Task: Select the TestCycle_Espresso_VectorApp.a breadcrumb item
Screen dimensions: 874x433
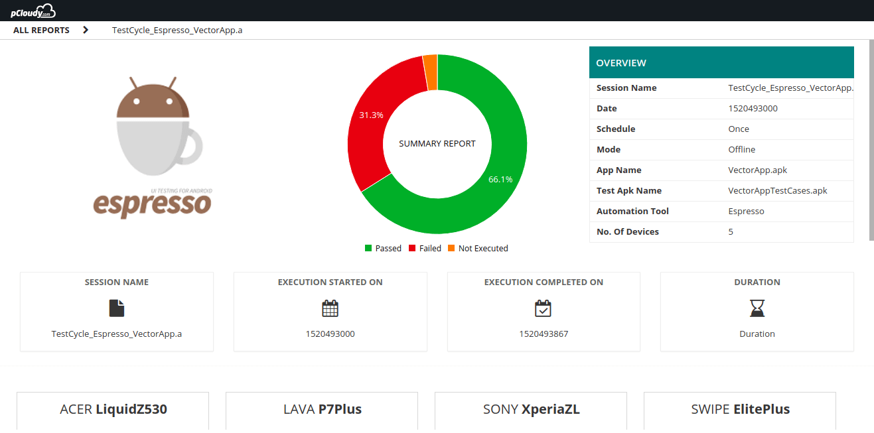Action: point(177,30)
